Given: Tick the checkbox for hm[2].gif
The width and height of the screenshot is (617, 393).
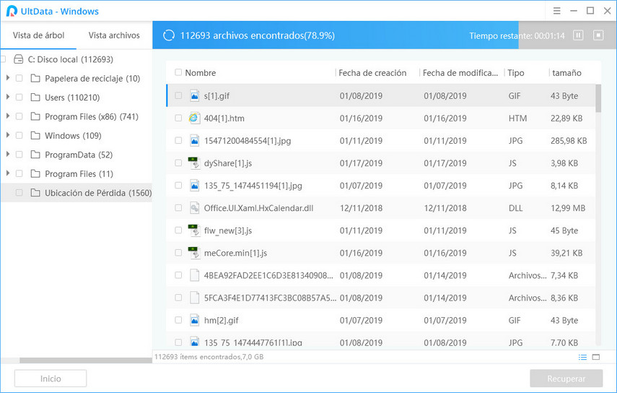Looking at the screenshot, I should 178,320.
